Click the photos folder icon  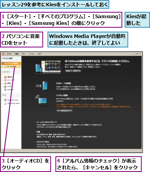tap(5, 83)
